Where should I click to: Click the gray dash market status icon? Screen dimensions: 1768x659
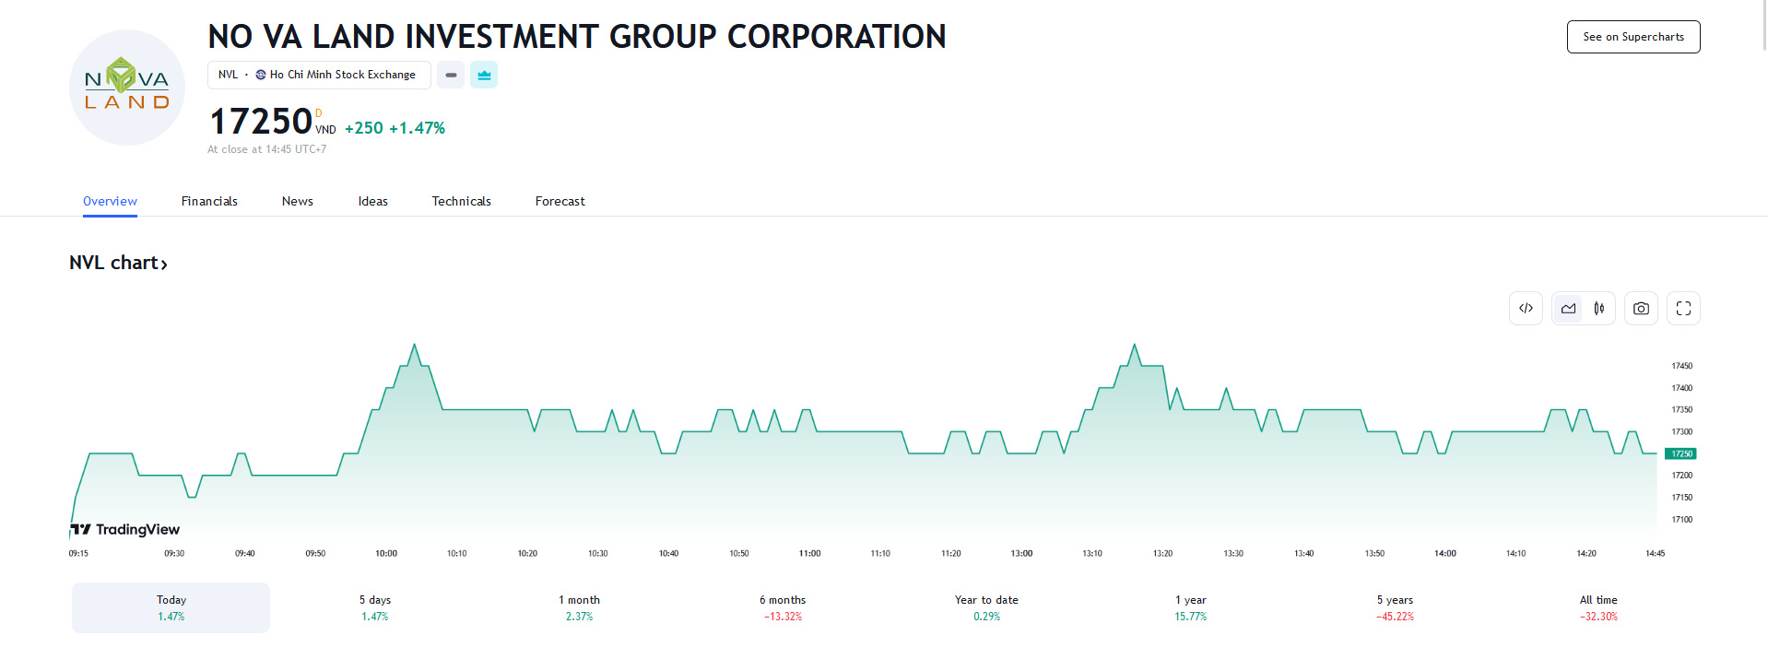coord(451,75)
